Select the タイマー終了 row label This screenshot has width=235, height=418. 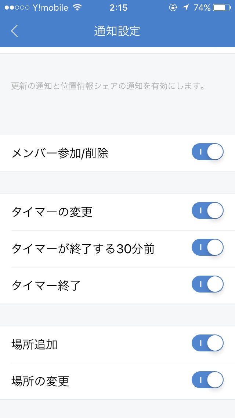click(x=46, y=286)
